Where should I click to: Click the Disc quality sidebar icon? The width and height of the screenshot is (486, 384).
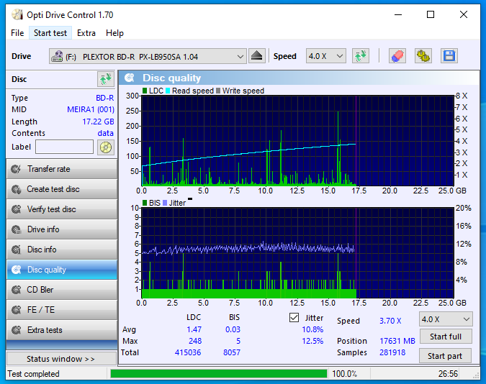click(x=16, y=270)
